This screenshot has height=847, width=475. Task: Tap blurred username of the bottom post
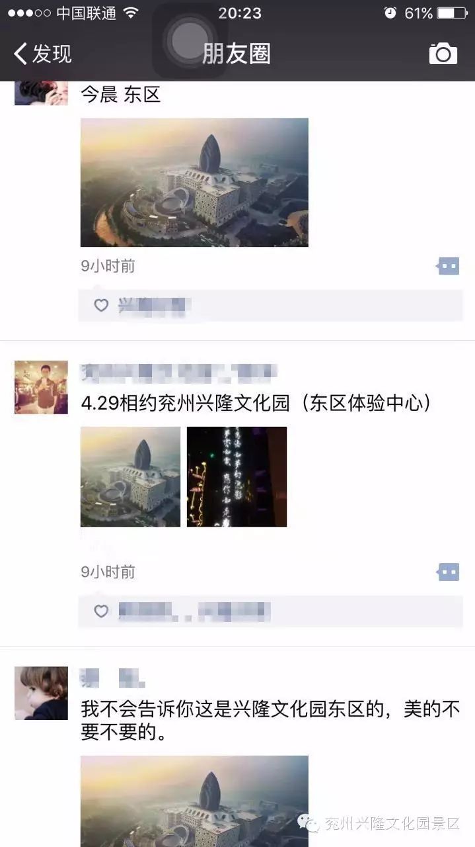point(112,678)
